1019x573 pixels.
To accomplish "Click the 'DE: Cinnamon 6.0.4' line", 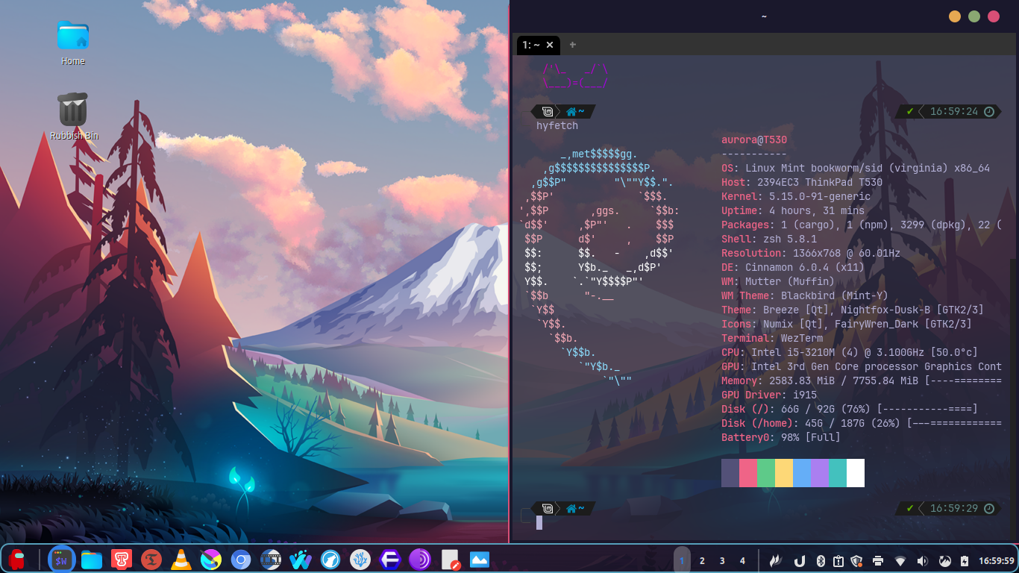I will tap(793, 268).
